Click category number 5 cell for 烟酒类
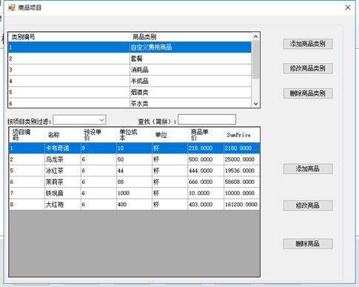This screenshot has height=287, width=359. pyautogui.click(x=69, y=92)
